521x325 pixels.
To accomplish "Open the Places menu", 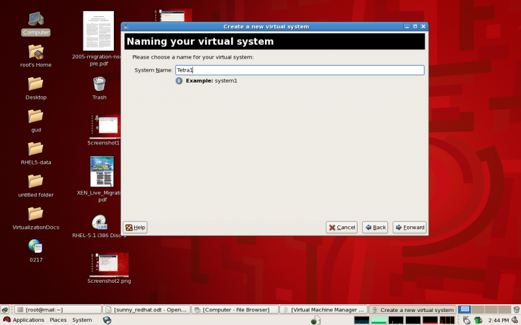I will click(x=58, y=320).
